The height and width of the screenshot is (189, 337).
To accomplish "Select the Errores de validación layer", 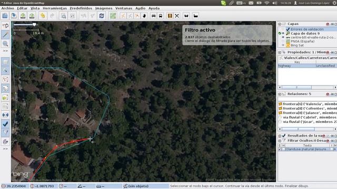I will click(307, 29).
